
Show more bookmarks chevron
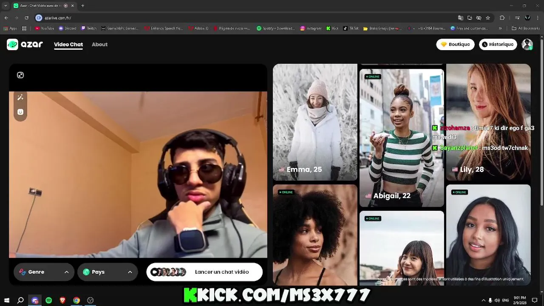pyautogui.click(x=500, y=28)
